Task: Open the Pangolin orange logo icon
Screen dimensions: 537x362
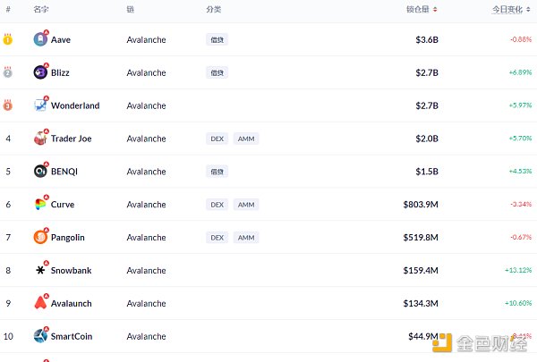Action: tap(40, 237)
